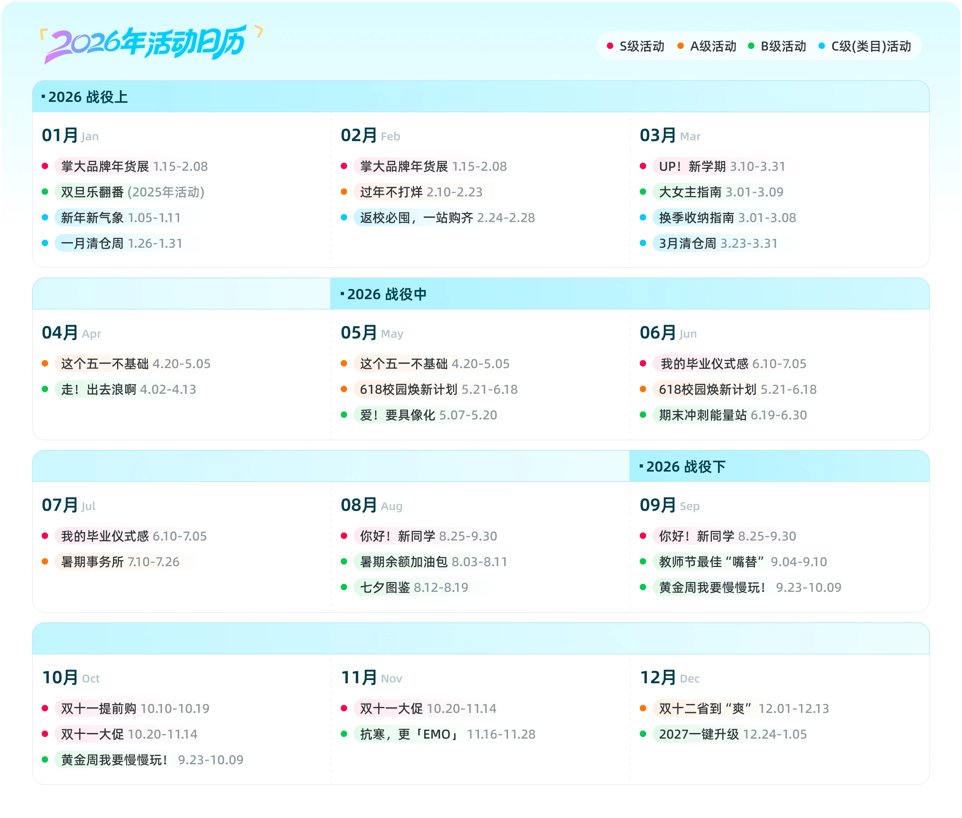Select the C级(类目)活动 legend label

click(x=871, y=47)
